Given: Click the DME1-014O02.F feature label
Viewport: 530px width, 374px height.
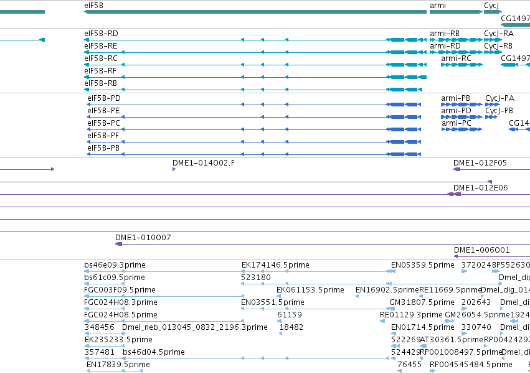Looking at the screenshot, I should click(x=204, y=163).
